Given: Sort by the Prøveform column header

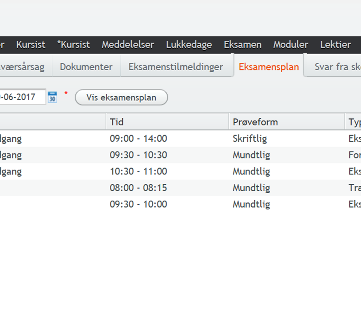Looking at the screenshot, I should (x=287, y=122).
